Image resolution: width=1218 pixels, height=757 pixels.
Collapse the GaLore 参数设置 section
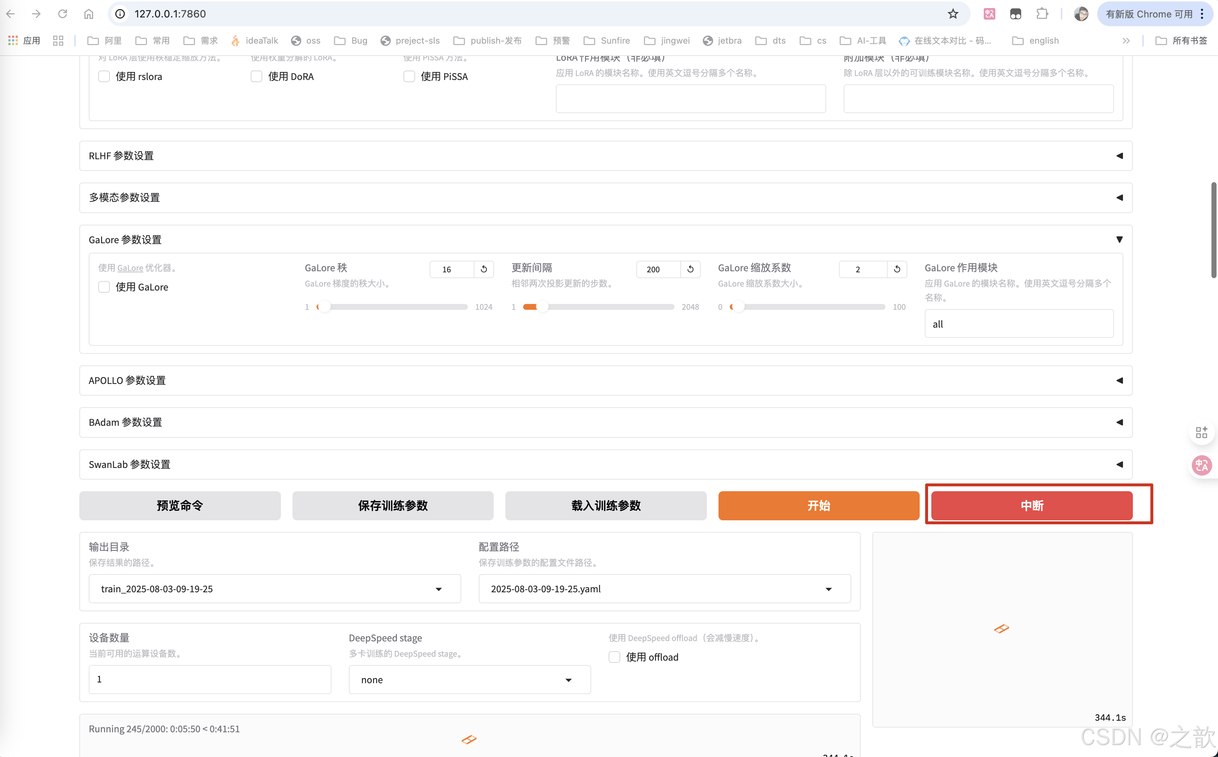point(605,239)
